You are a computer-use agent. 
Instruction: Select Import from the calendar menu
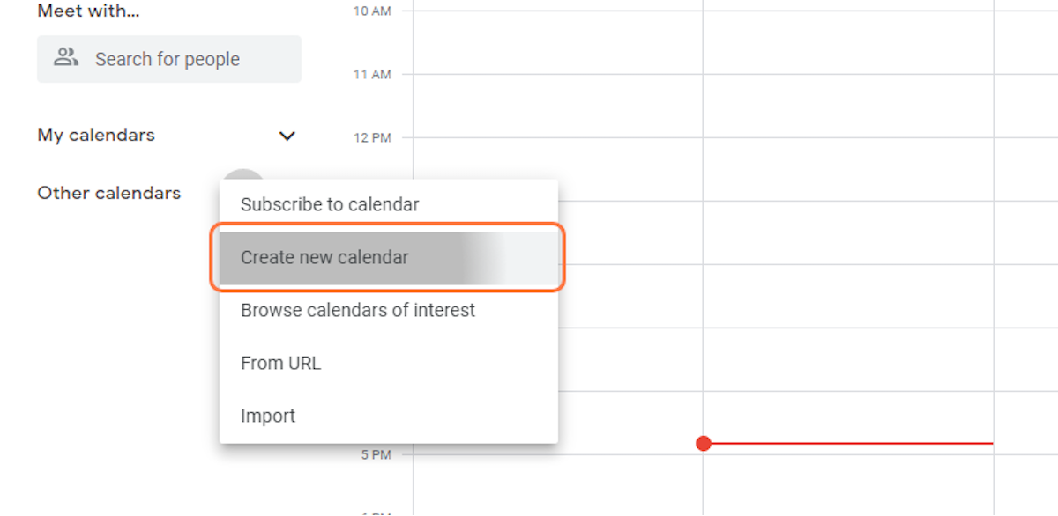coord(267,416)
